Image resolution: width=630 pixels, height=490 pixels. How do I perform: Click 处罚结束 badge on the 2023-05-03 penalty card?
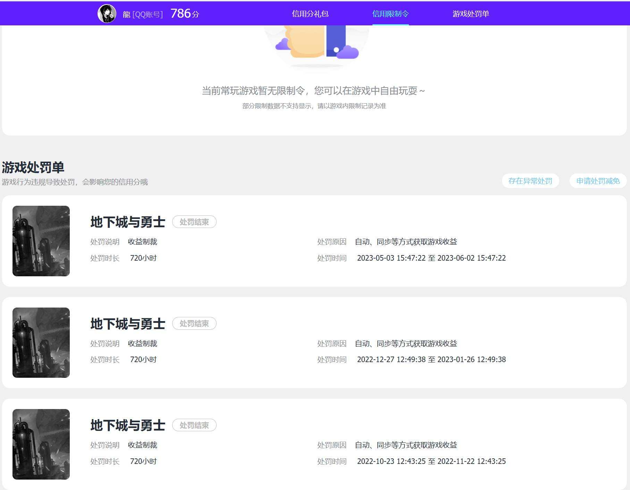(194, 222)
